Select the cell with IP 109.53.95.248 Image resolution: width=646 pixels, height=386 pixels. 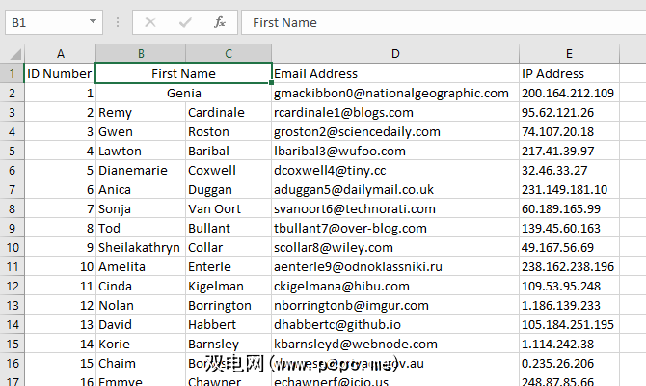(x=569, y=286)
